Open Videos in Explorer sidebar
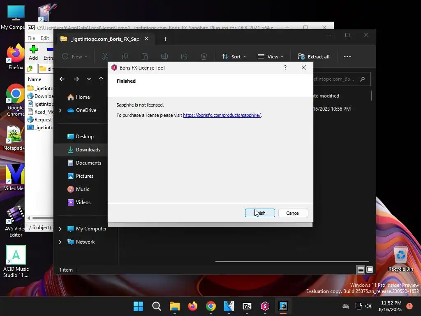The width and height of the screenshot is (421, 316). (x=79, y=202)
